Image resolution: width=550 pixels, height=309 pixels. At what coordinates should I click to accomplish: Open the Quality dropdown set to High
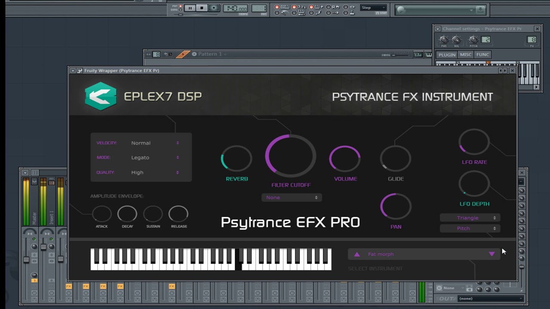[x=155, y=173]
